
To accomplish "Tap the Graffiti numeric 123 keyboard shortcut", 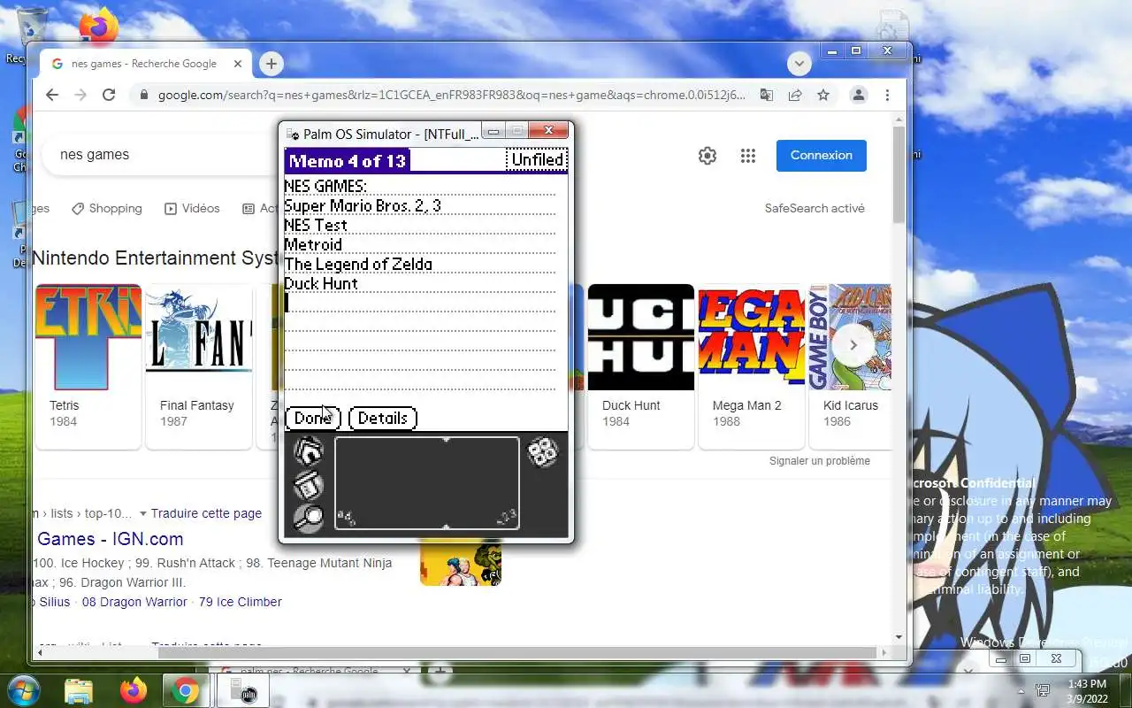I will click(x=506, y=519).
